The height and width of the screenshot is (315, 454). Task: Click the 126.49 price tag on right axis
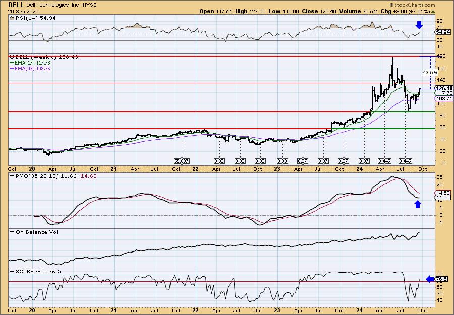click(444, 88)
